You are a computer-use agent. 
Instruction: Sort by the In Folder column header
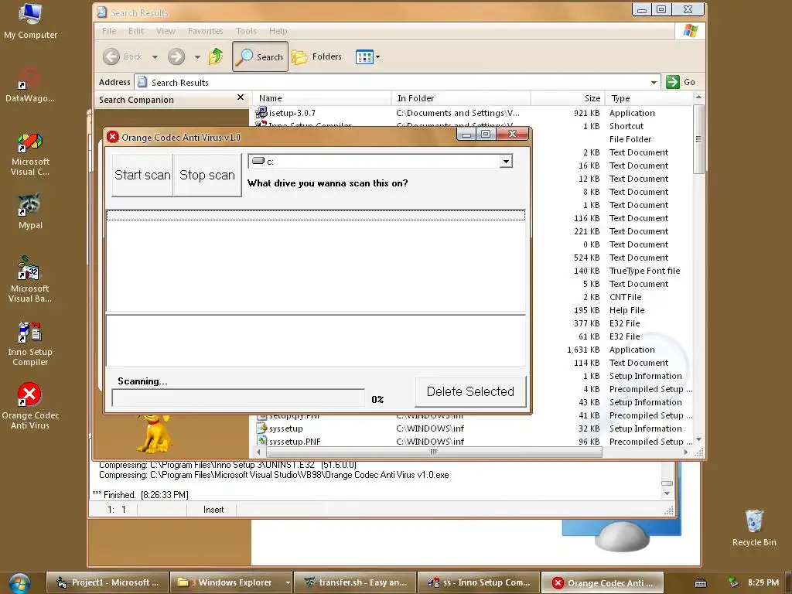(x=461, y=98)
